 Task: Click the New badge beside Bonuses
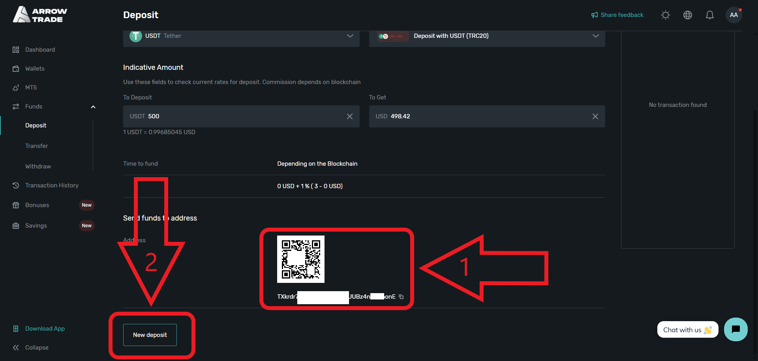point(86,205)
